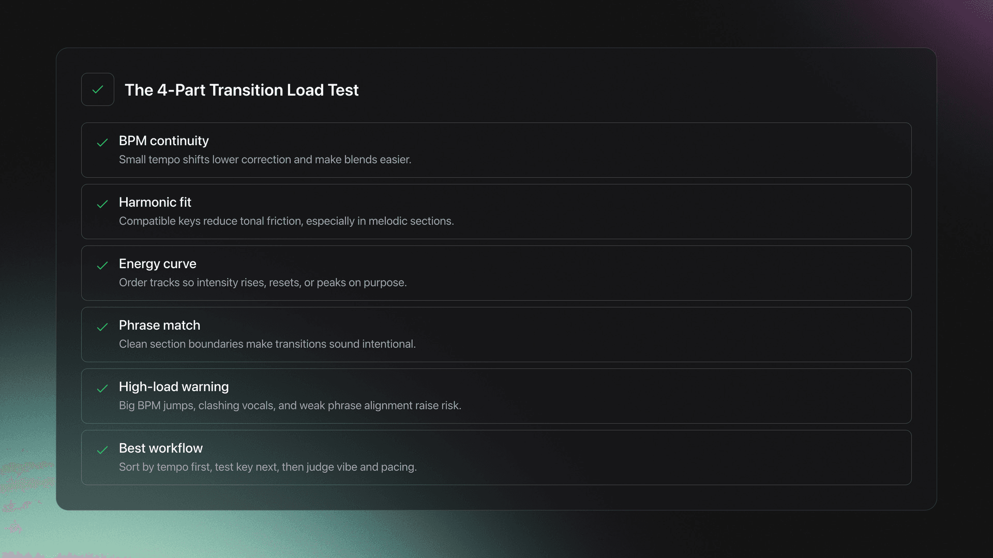Click the green checkmark next to Energy curve

[102, 266]
